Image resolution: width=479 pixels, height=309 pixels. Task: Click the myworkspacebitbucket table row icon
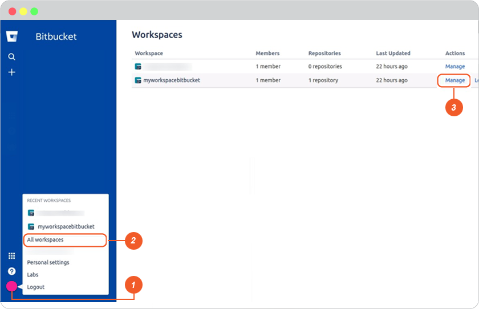(x=138, y=80)
